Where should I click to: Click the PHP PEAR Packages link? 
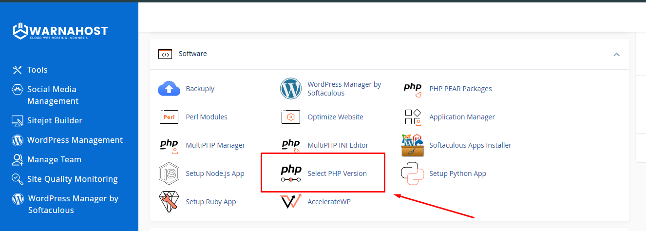pos(460,89)
